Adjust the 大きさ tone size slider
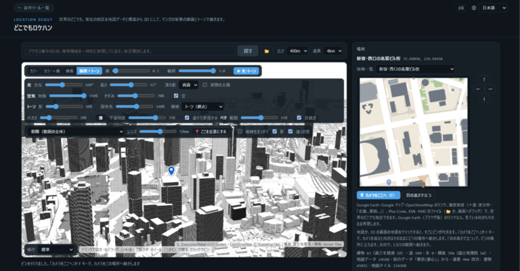Screen dimensions: 520x271 coord(59,118)
